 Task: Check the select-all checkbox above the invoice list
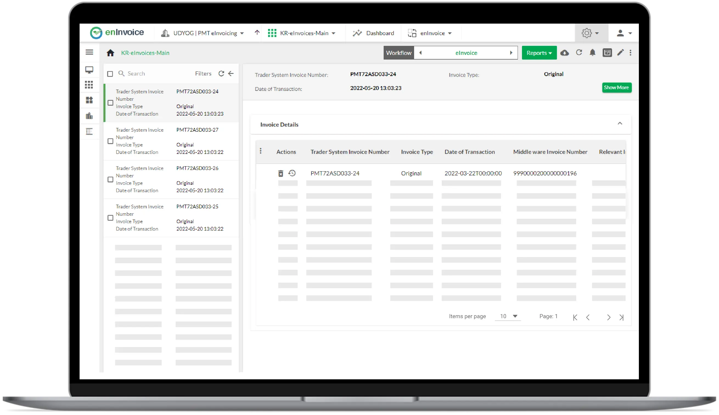pos(110,74)
